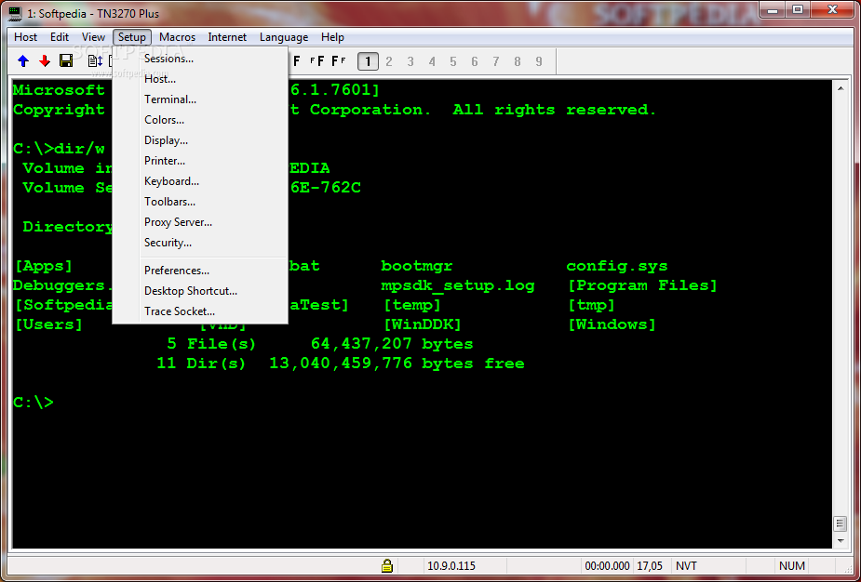
Task: Click bootmgr in terminal output
Action: point(417,266)
